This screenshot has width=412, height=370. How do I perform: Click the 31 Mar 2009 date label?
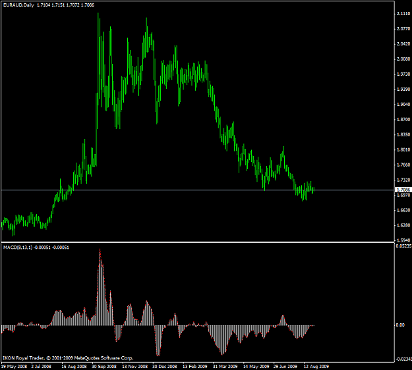(225, 366)
